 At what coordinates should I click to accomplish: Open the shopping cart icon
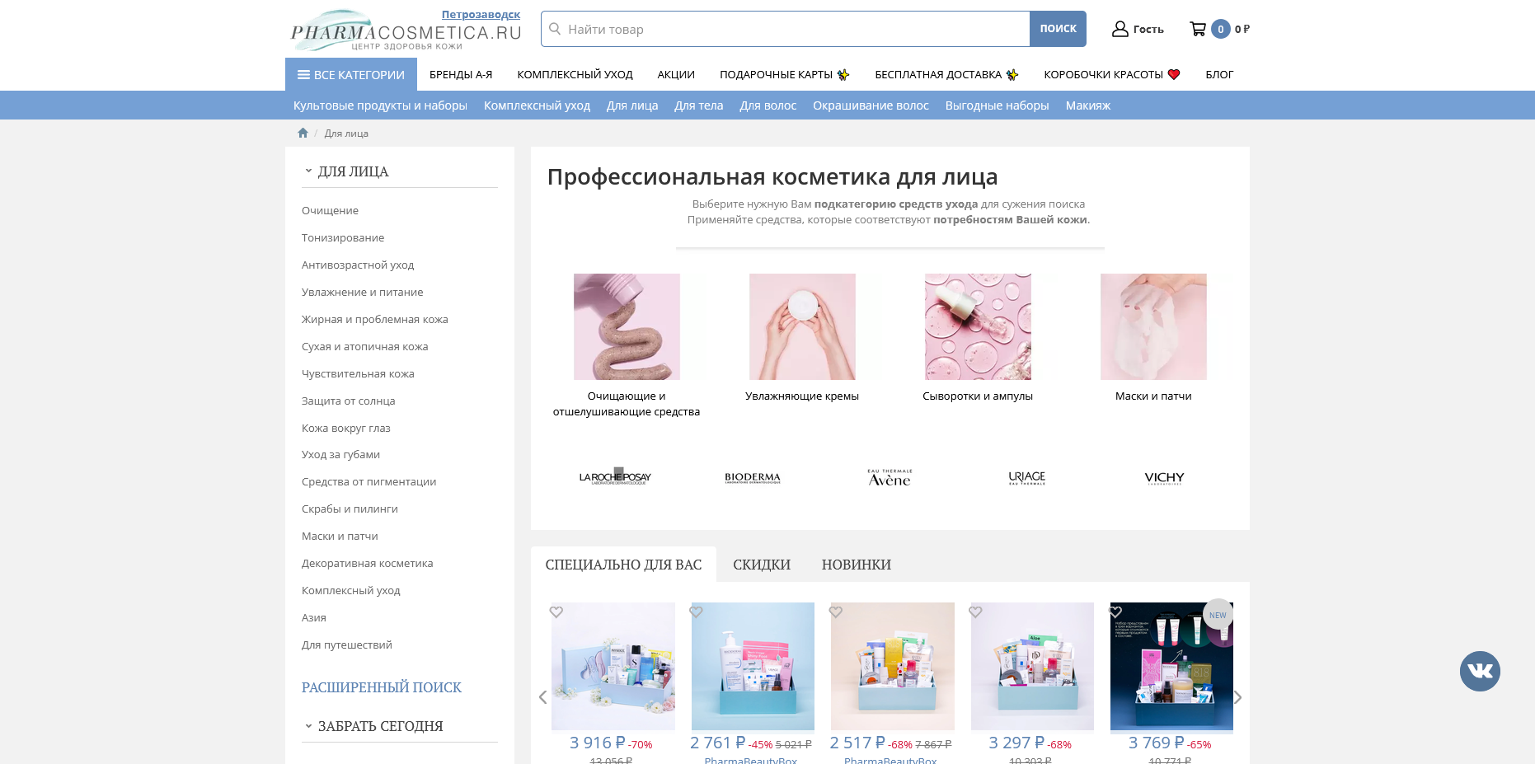pyautogui.click(x=1198, y=29)
